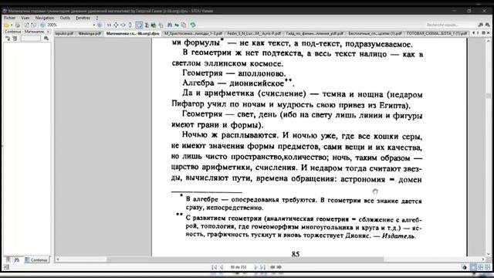Open the Vues menu

[x=25, y=18]
